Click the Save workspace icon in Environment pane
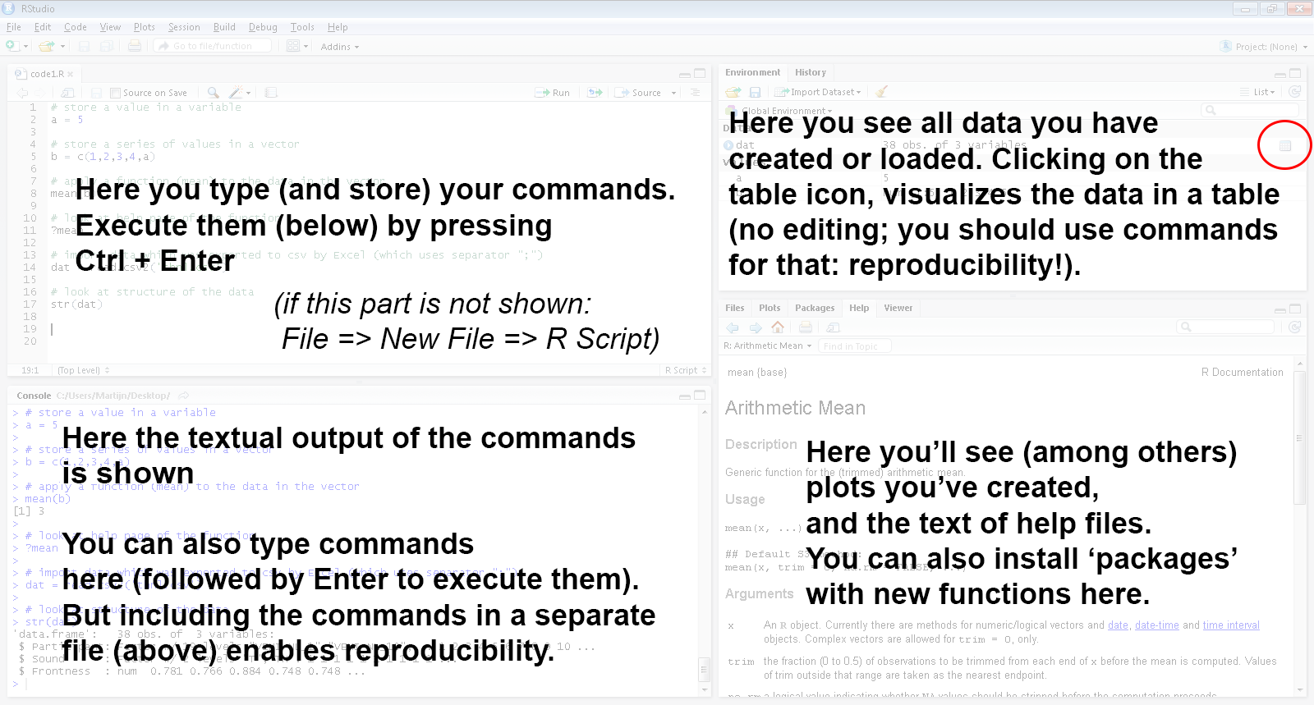 point(756,92)
